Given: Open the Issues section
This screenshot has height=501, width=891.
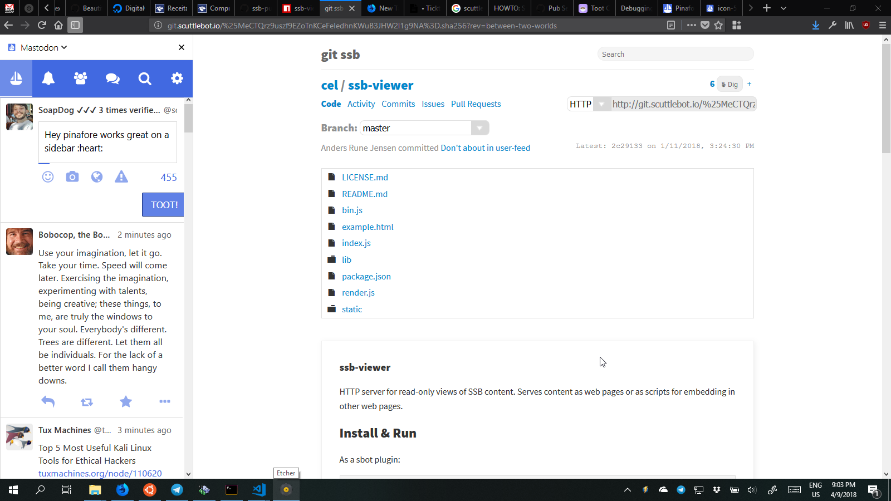Looking at the screenshot, I should [x=433, y=104].
